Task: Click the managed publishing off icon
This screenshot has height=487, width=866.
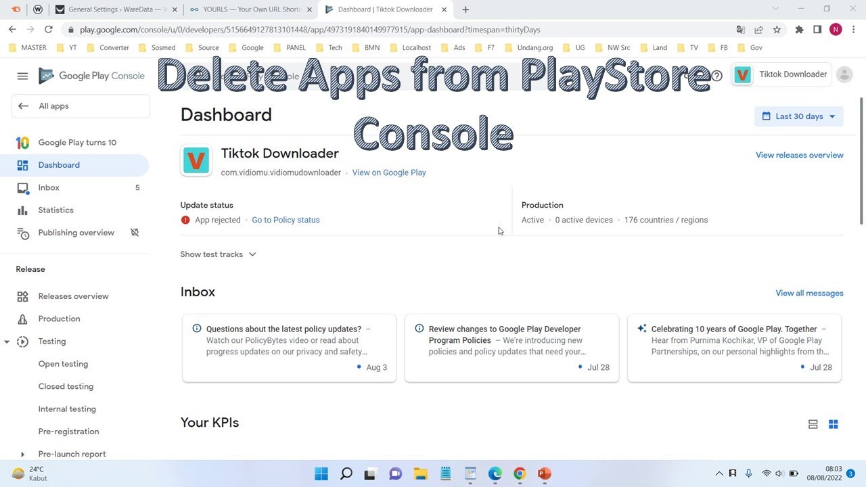Action: [135, 233]
